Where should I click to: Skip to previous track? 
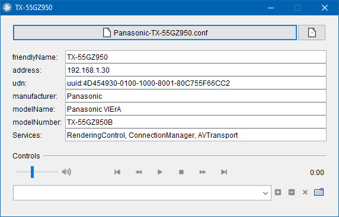click(x=117, y=172)
